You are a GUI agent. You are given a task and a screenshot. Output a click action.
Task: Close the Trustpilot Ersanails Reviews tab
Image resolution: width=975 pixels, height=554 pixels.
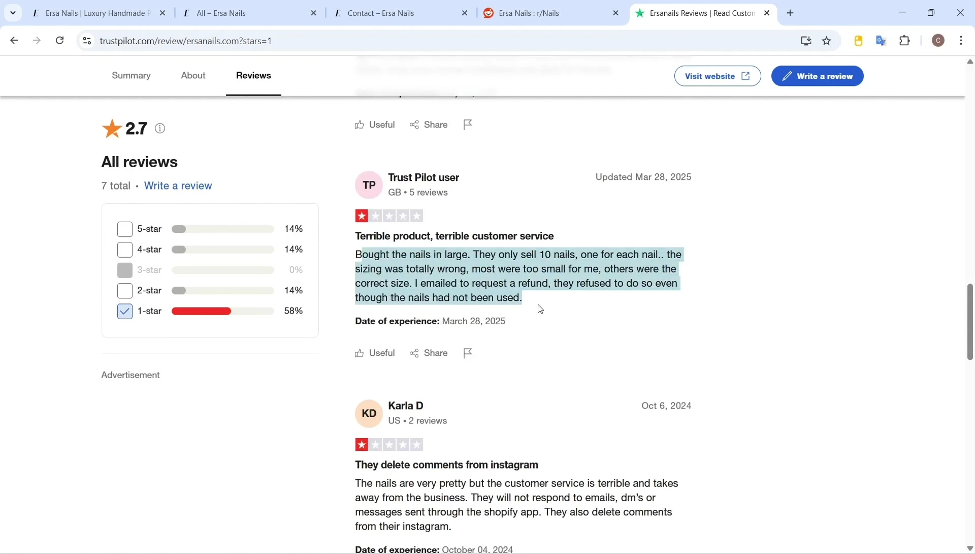[767, 13]
